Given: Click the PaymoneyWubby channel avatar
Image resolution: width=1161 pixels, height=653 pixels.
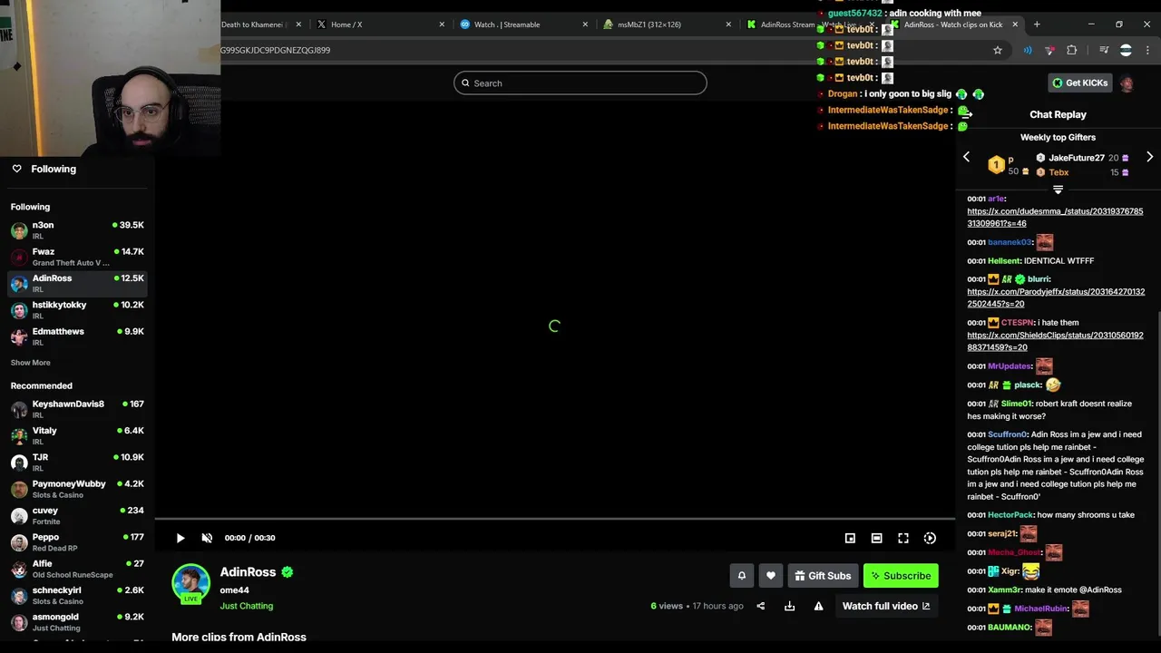Looking at the screenshot, I should pyautogui.click(x=19, y=489).
